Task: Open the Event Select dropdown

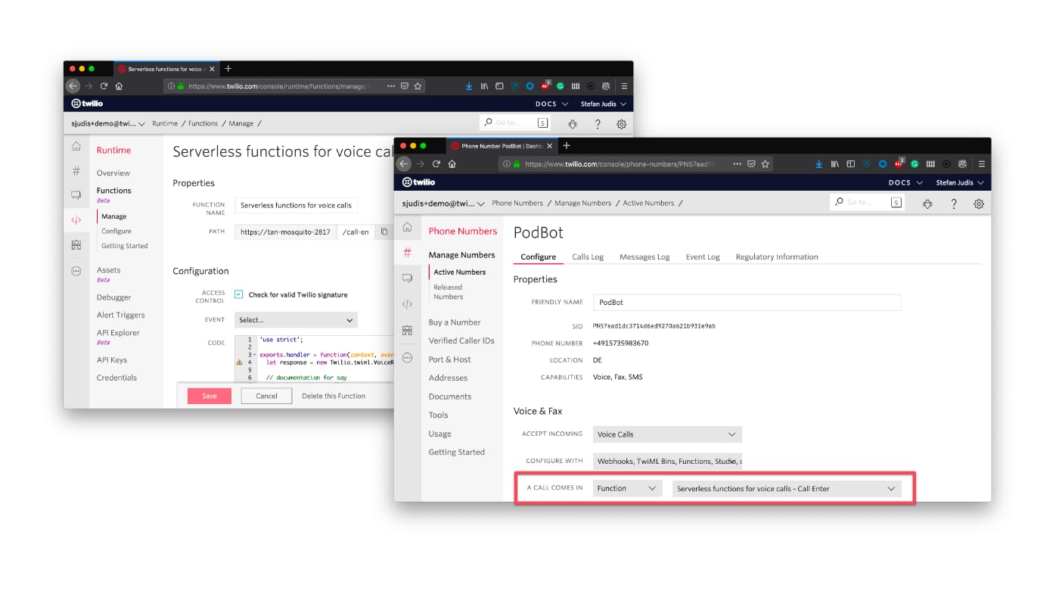Action: pos(296,320)
